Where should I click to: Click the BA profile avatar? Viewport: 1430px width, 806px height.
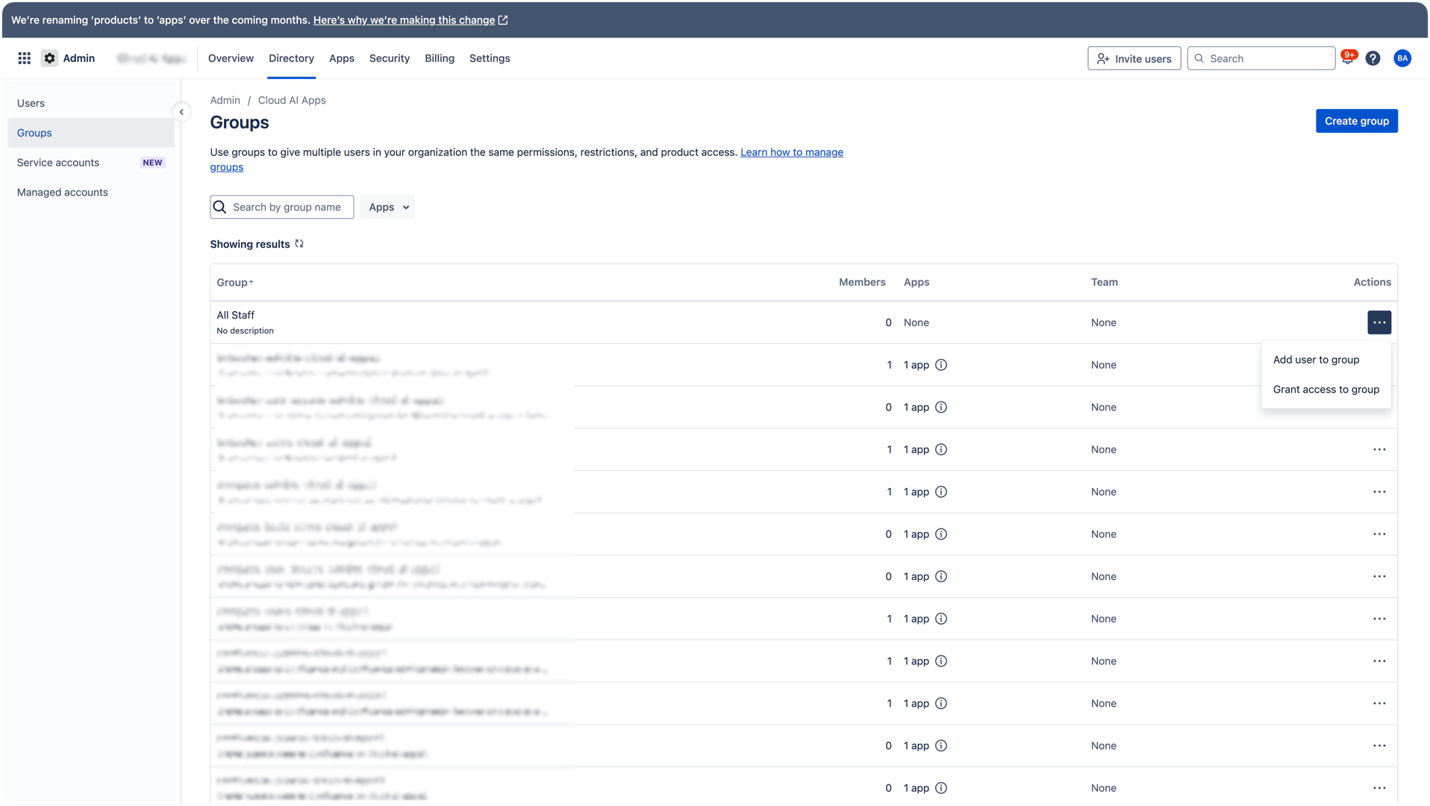(x=1402, y=57)
